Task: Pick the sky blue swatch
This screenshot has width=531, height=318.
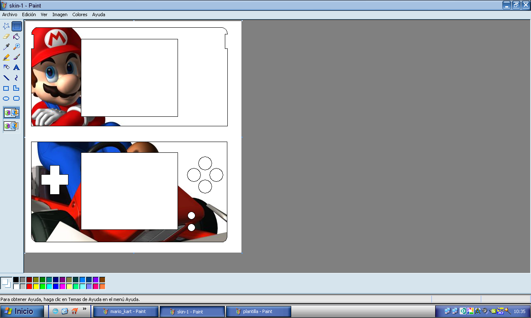Action: (83, 280)
